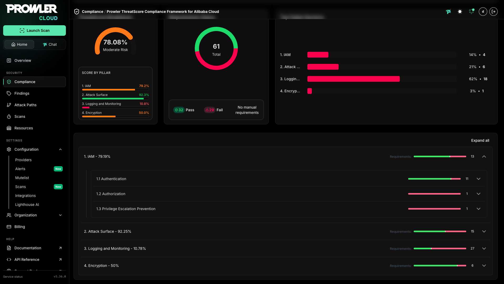
Task: Click the Fail warning badge 29
Action: coord(209,110)
